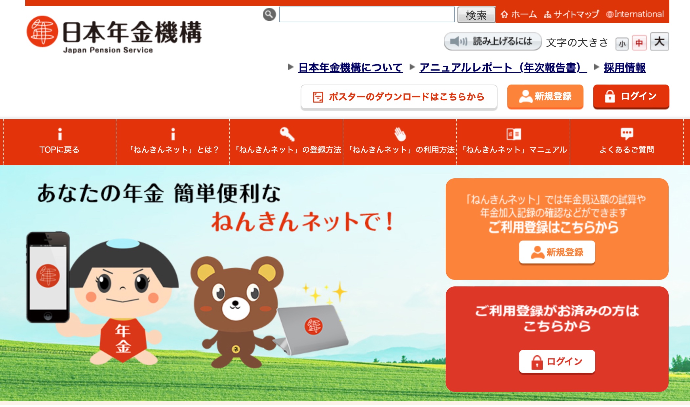Click the lock icon in banner ログイン button
Image resolution: width=690 pixels, height=407 pixels.
(537, 362)
